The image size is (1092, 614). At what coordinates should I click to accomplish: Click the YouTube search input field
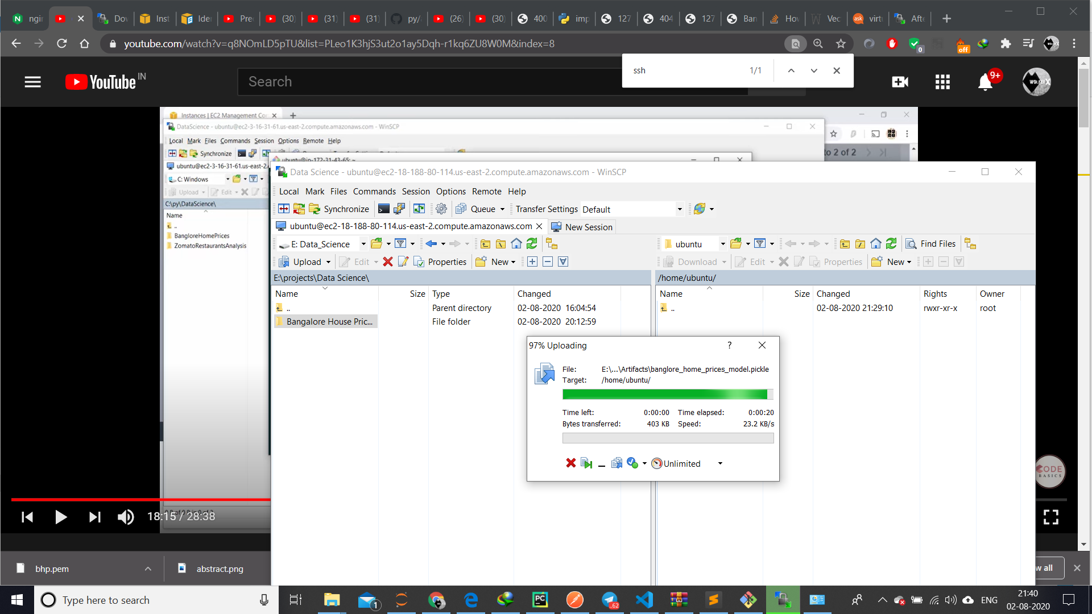432,82
